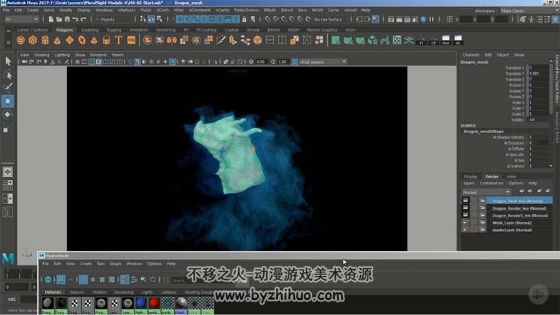Toggle the recycle icon on masterLayer

tap(474, 230)
